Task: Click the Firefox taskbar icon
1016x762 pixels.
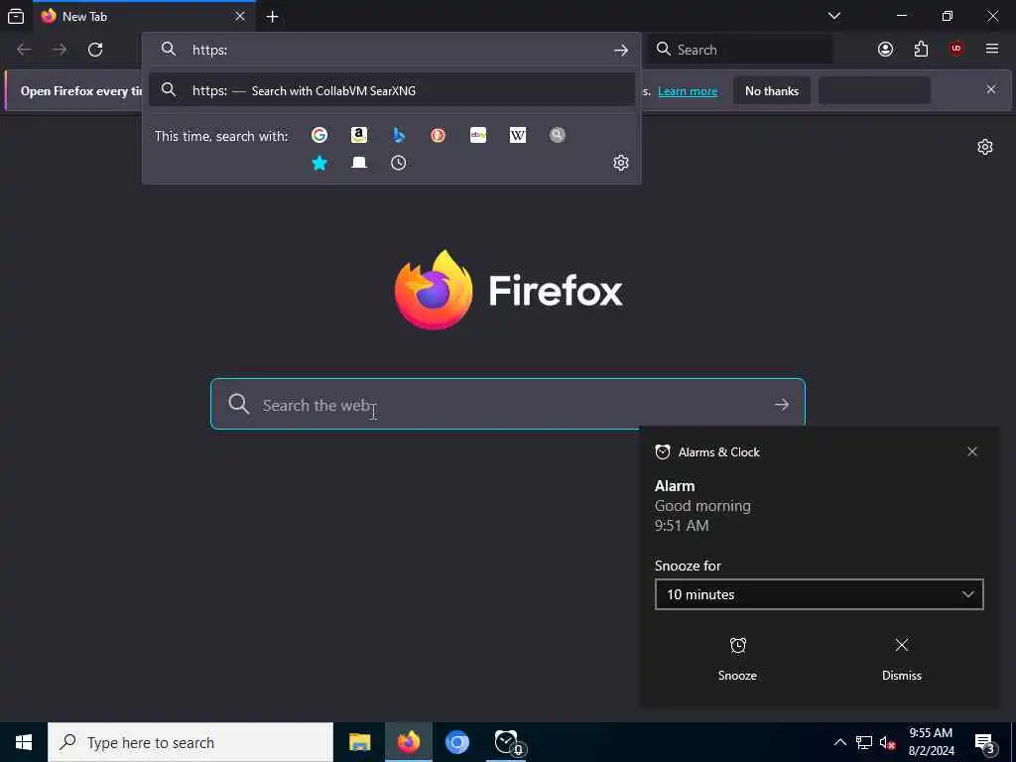Action: pyautogui.click(x=409, y=742)
